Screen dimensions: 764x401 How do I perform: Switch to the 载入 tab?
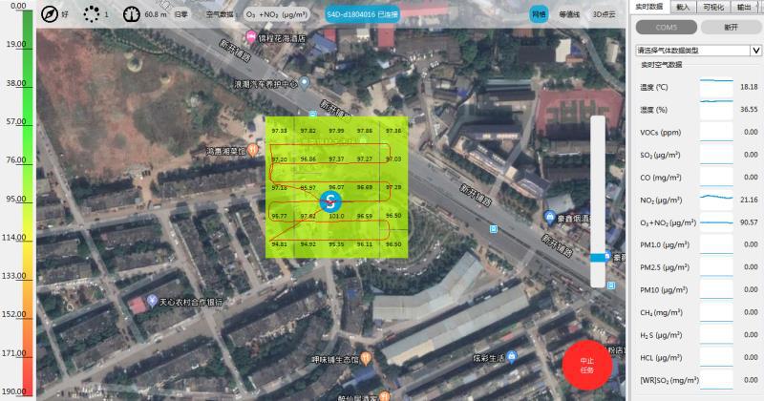pos(682,6)
